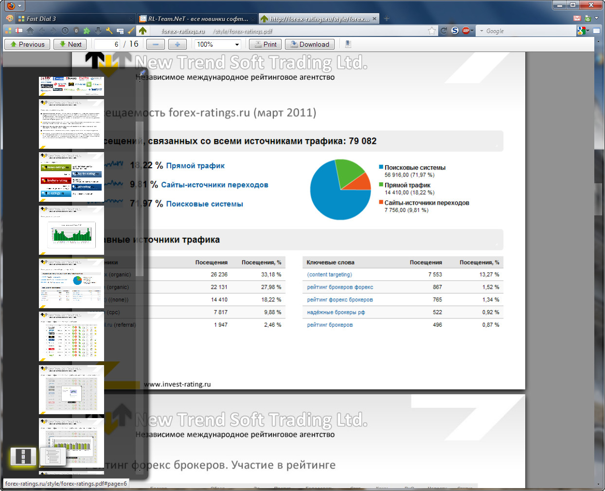Image resolution: width=605 pixels, height=491 pixels.
Task: Bookmark this page with the star icon
Action: tap(431, 31)
